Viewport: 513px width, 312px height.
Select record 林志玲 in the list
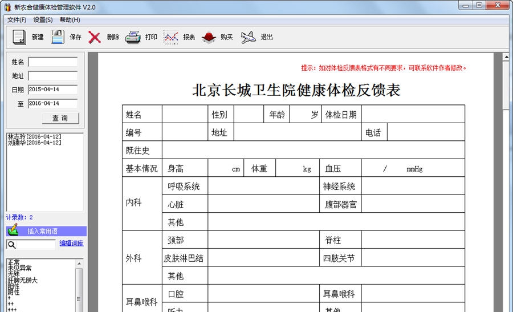(x=34, y=137)
